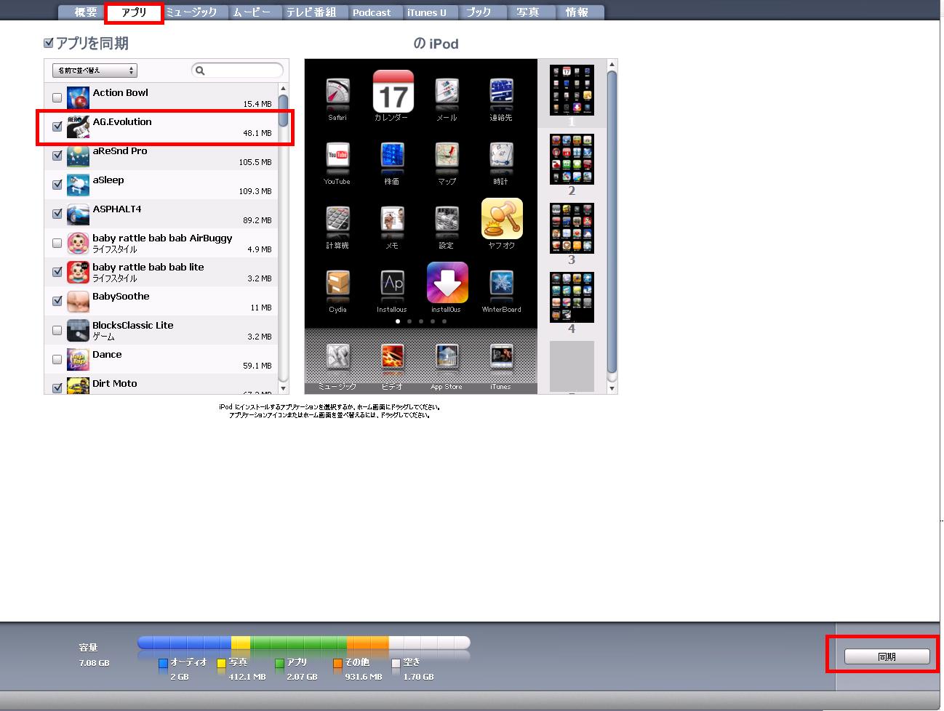Check the Action Bowl checkbox
The height and width of the screenshot is (711, 944).
[x=57, y=97]
